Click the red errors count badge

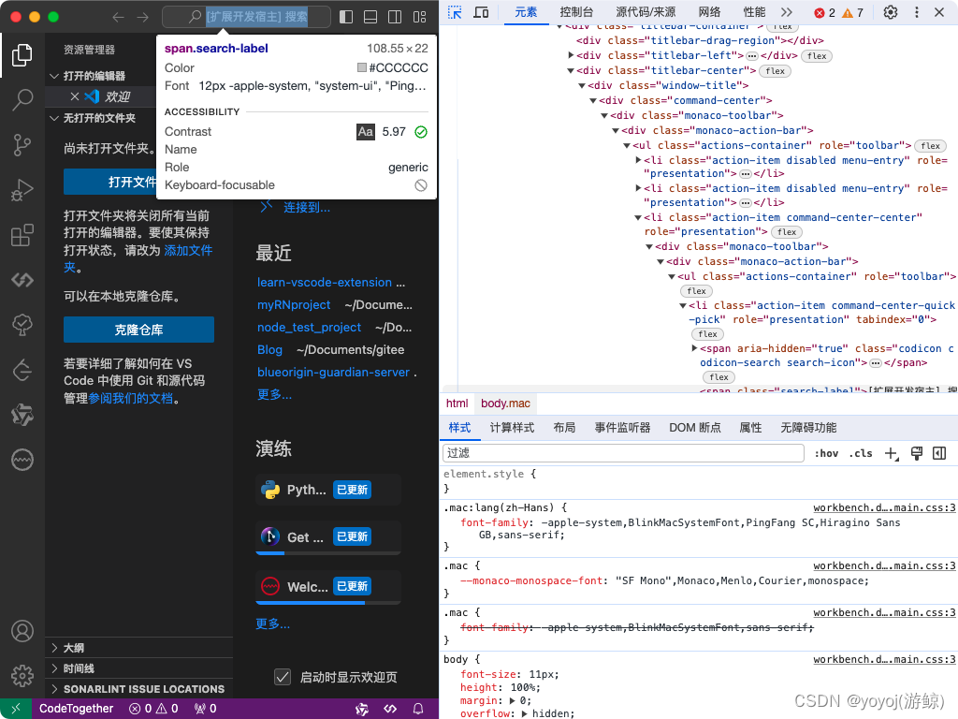(824, 13)
